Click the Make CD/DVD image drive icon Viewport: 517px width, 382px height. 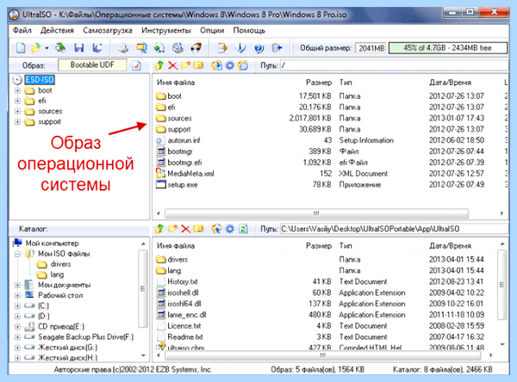(x=123, y=48)
